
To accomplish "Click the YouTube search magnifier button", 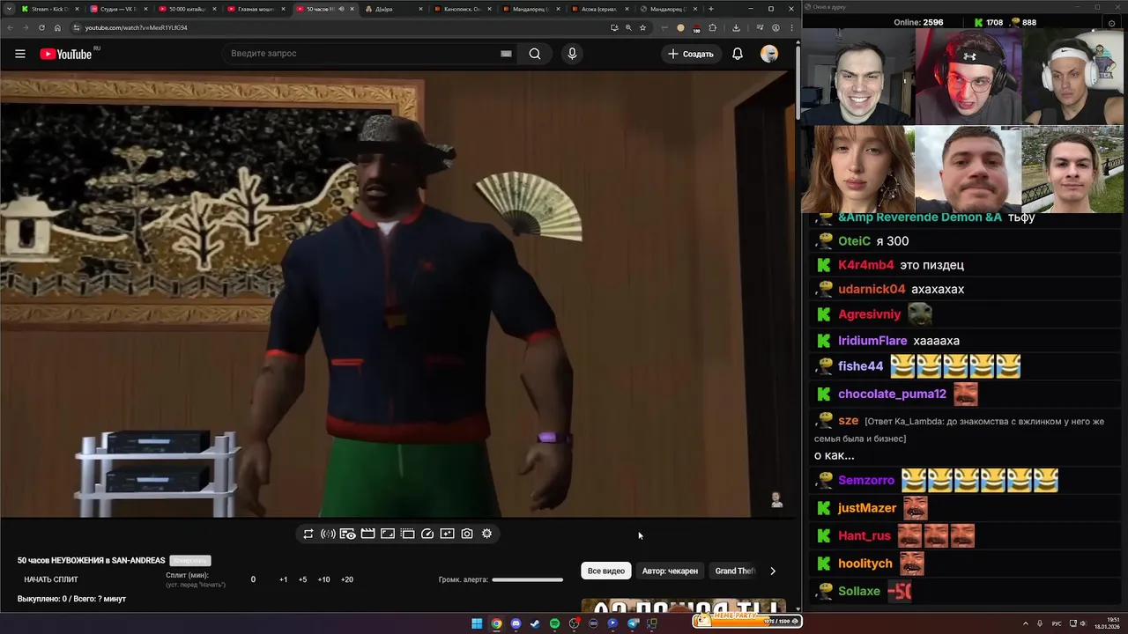I will point(535,54).
